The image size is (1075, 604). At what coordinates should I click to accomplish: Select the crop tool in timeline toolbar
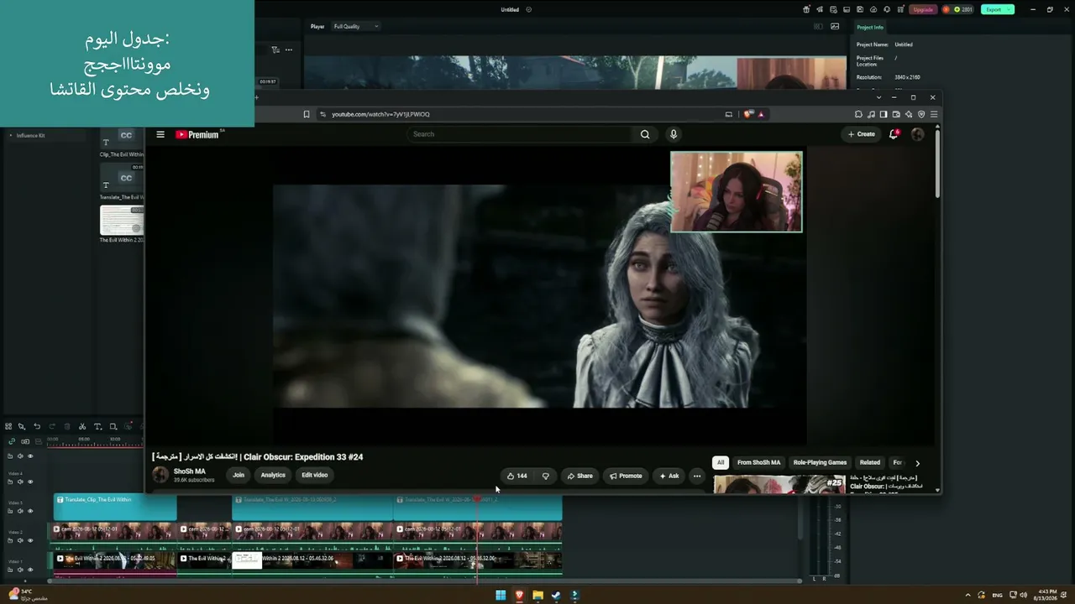[x=113, y=426]
